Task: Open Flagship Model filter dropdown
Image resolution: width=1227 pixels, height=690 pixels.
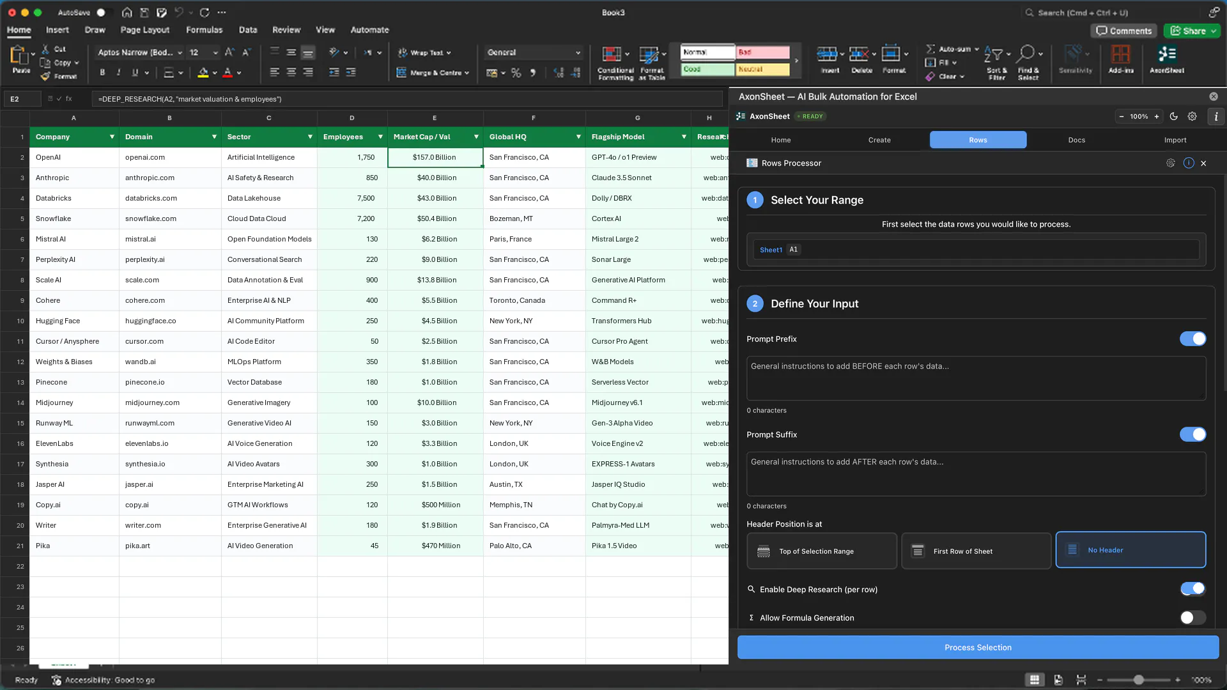Action: point(684,137)
